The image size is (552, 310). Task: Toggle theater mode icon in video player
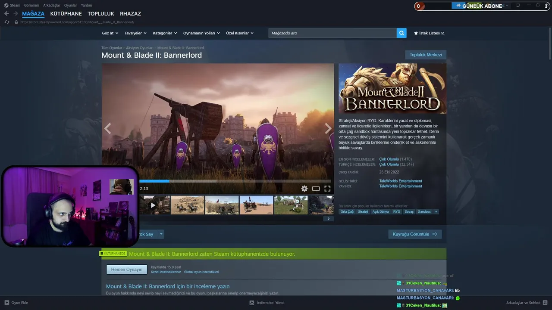point(316,189)
